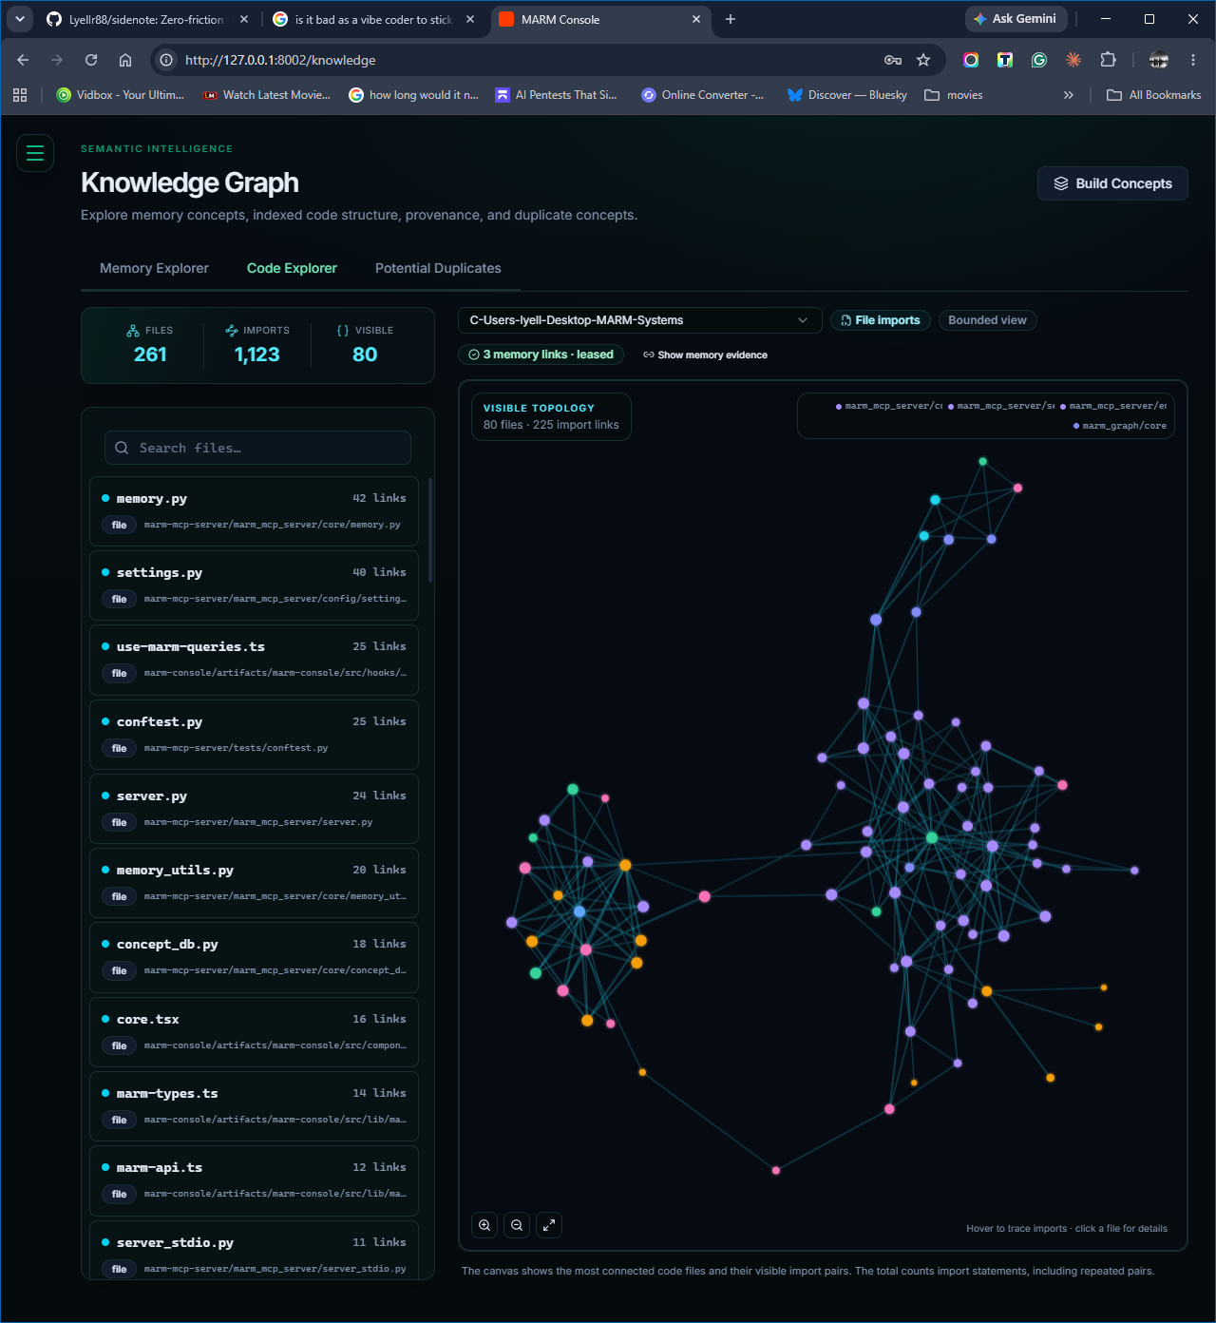Image resolution: width=1216 pixels, height=1323 pixels.
Task: Select use-marm-queries.ts file entry
Action: pyautogui.click(x=254, y=660)
